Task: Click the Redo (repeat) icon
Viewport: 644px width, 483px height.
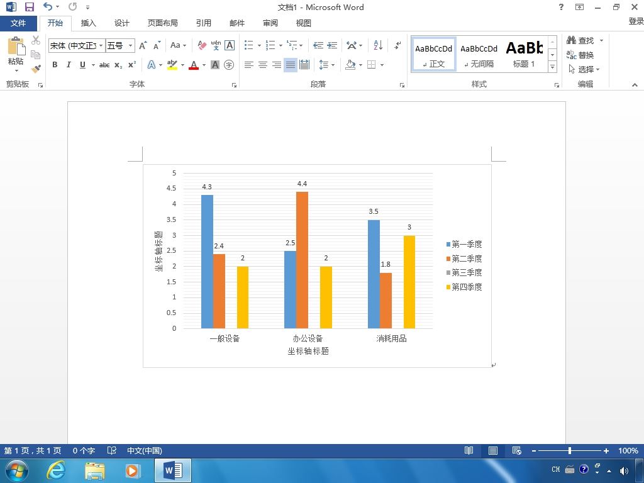Action: tap(73, 6)
